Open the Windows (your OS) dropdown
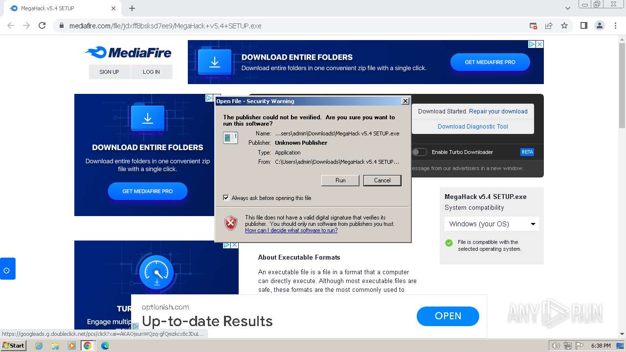Image resolution: width=626 pixels, height=352 pixels. tap(492, 224)
